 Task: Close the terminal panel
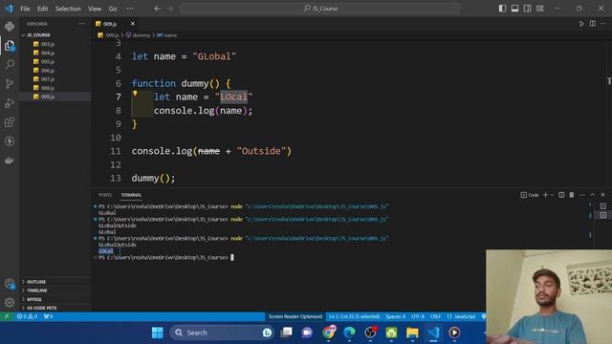tap(602, 195)
